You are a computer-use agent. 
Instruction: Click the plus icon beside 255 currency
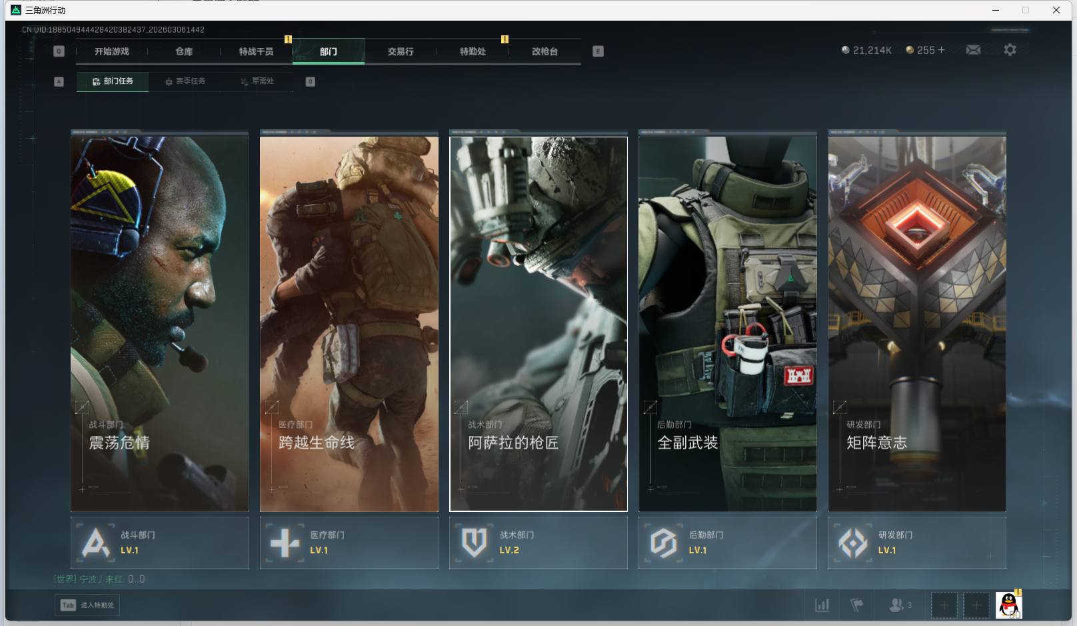[941, 50]
